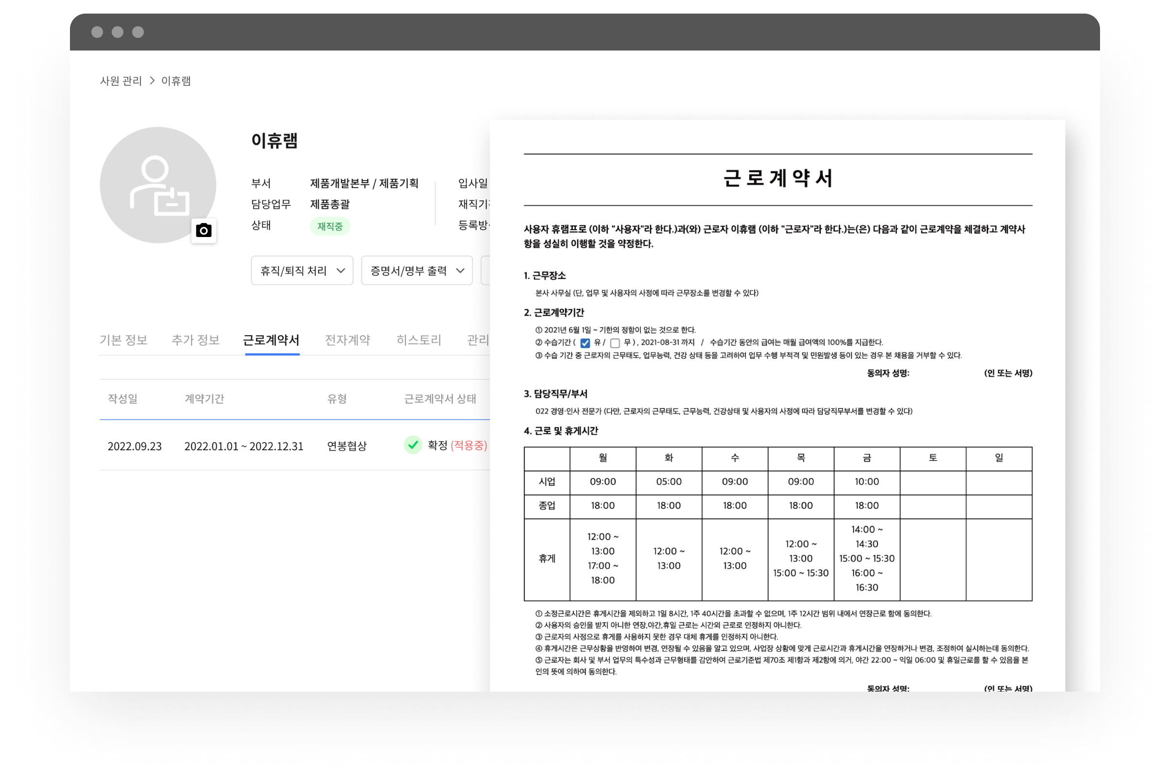Select the 2022.09.23 contract row

point(135,446)
